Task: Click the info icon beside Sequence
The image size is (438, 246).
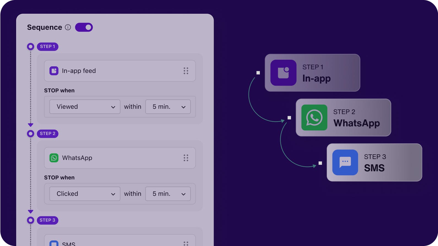Action: point(68,27)
